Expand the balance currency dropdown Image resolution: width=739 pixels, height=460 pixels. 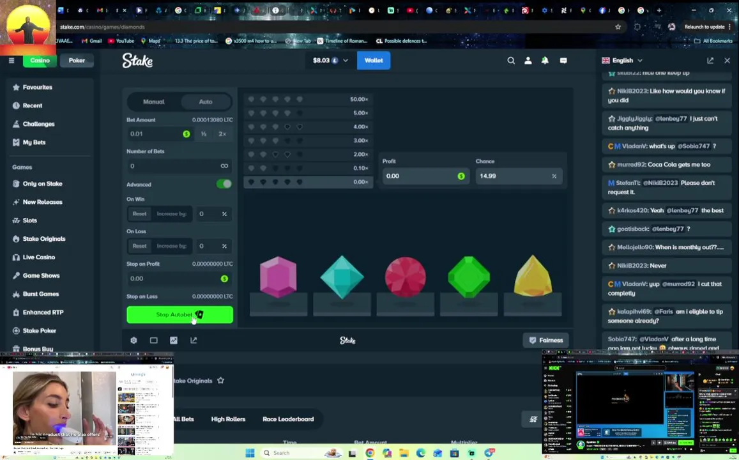tap(346, 60)
